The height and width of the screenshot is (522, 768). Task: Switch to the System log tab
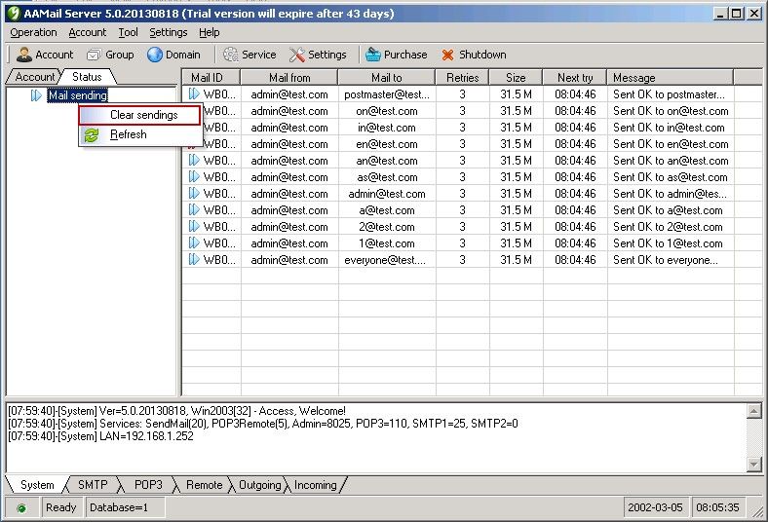click(37, 485)
